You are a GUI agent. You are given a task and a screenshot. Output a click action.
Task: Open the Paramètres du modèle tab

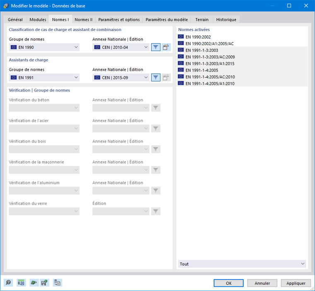pos(167,19)
